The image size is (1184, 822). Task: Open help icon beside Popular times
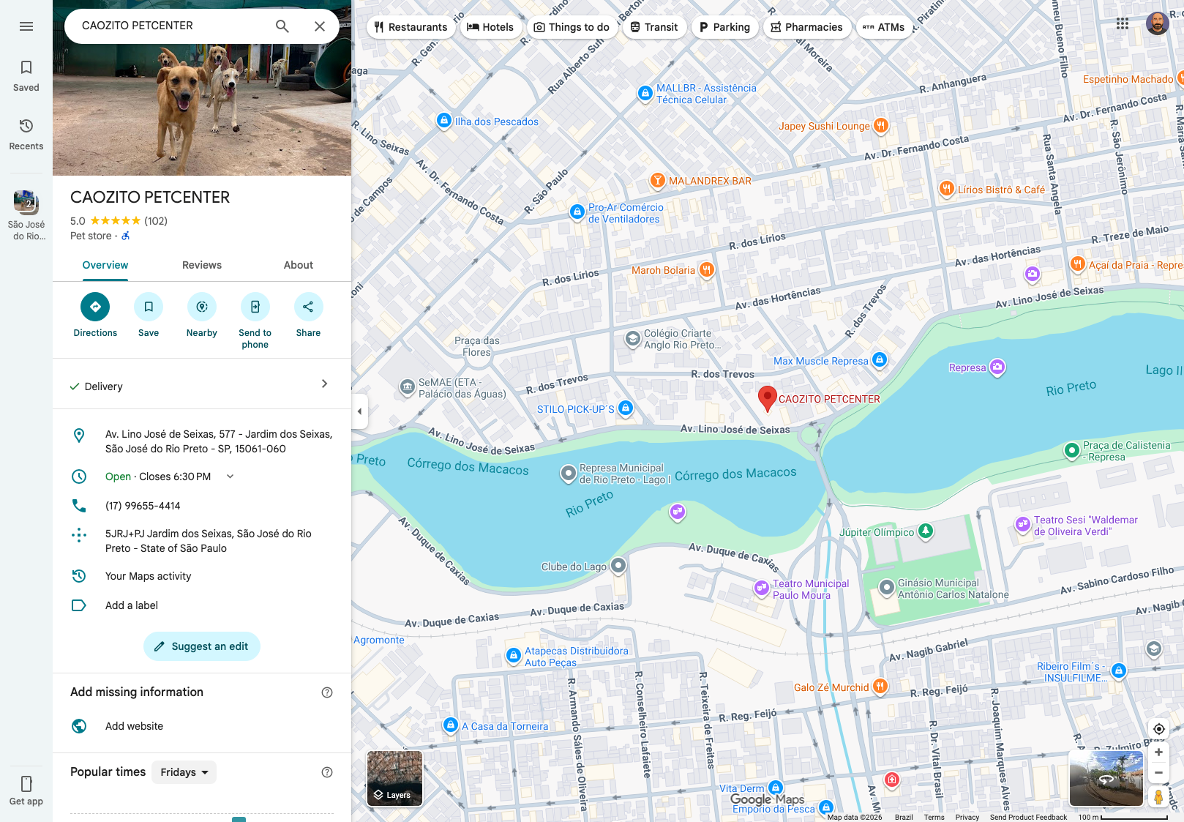pyautogui.click(x=327, y=772)
